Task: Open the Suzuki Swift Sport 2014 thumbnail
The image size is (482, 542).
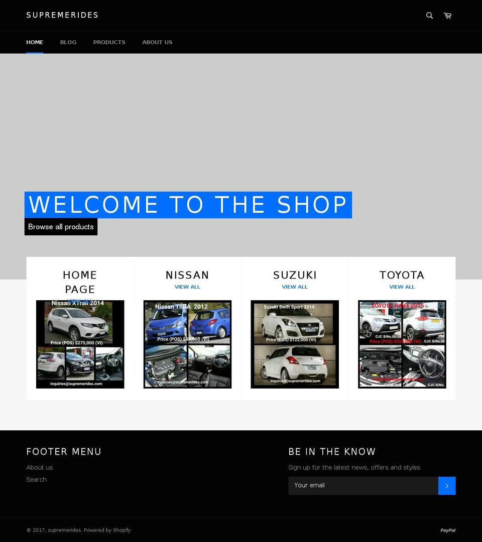Action: tap(295, 344)
